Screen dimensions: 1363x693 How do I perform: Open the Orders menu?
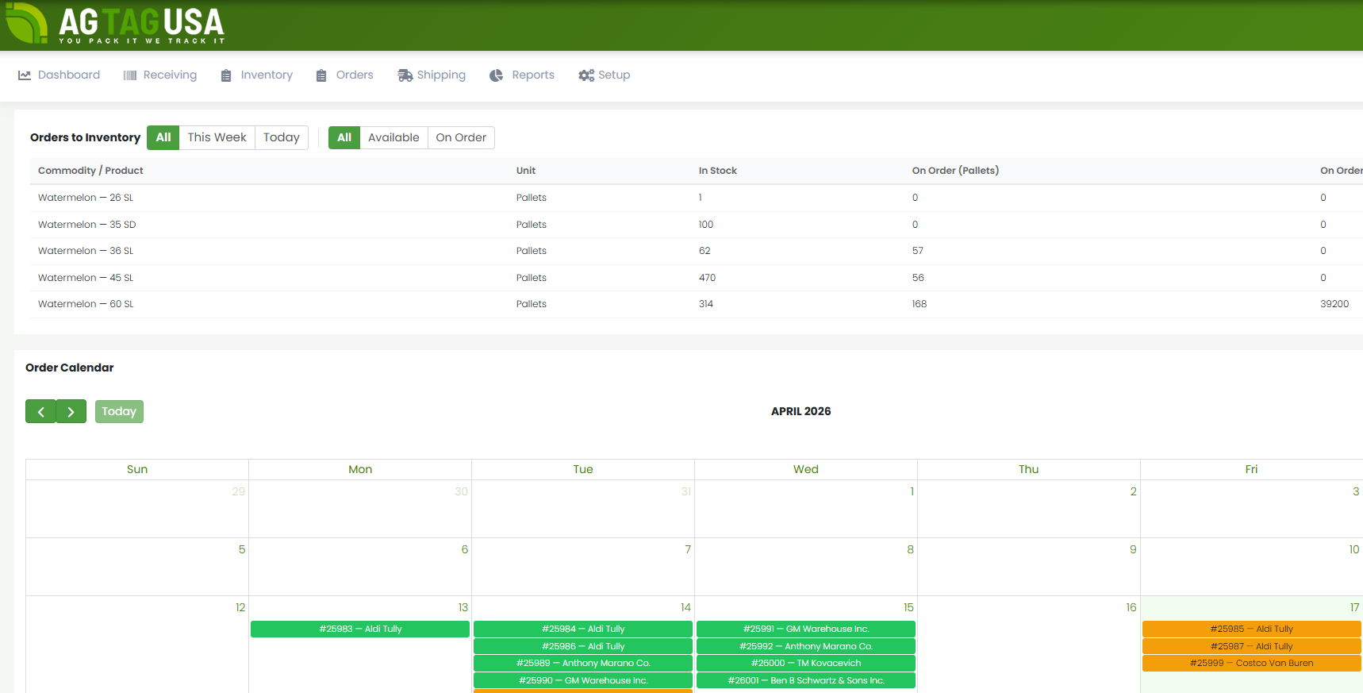click(x=345, y=75)
